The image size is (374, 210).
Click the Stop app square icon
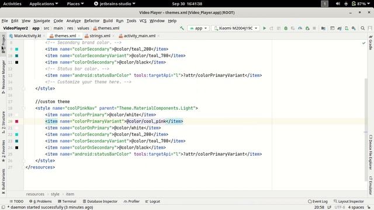point(314,28)
